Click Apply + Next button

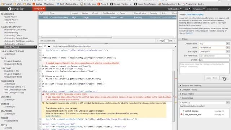pyautogui.click(x=212, y=78)
